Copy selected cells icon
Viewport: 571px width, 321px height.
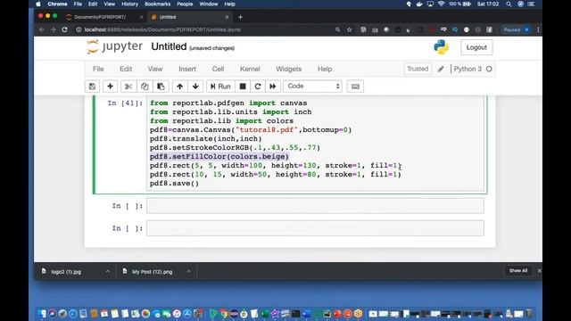[145, 86]
